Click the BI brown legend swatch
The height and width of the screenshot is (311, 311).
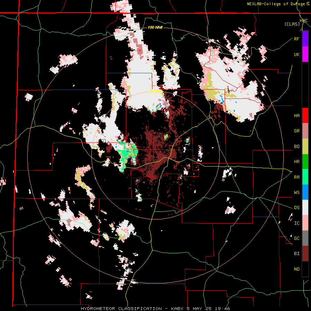coord(305,254)
